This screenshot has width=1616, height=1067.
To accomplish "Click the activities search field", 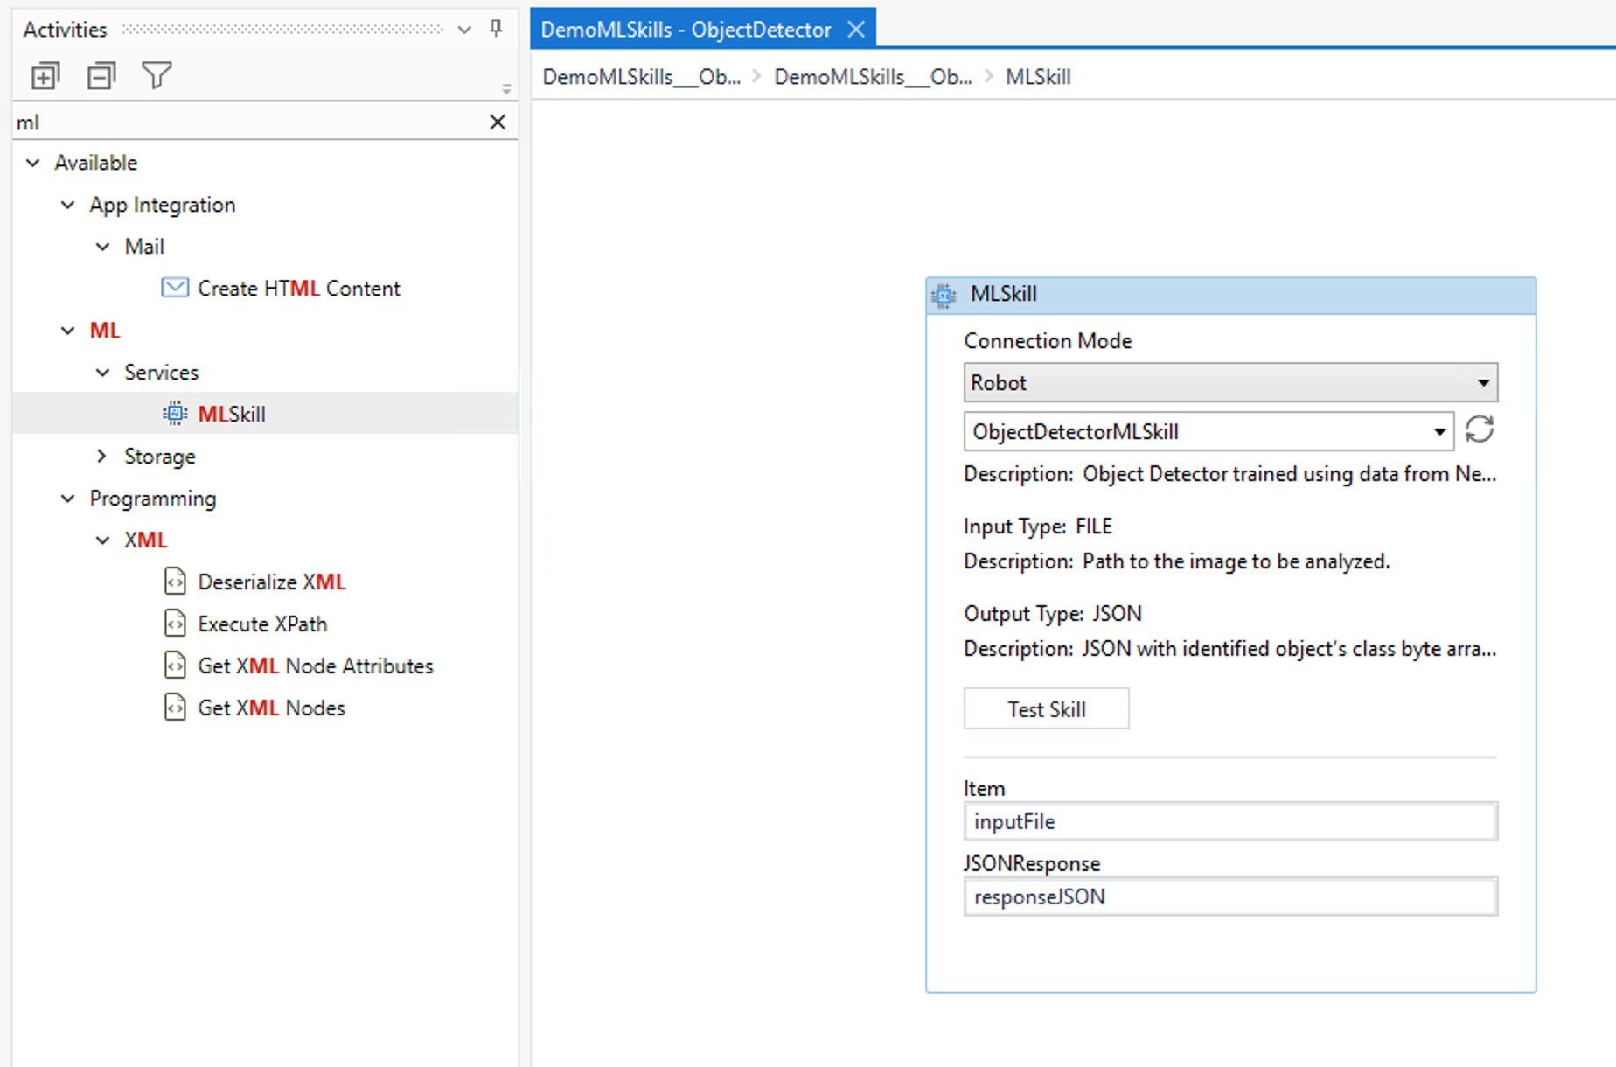I will tap(249, 122).
